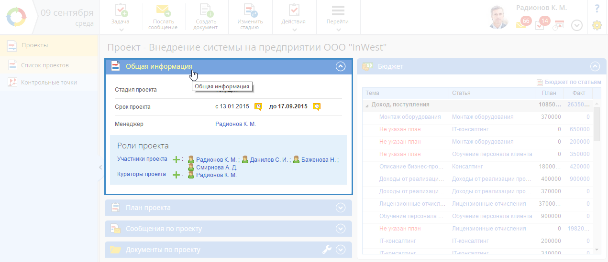Open settings gear icon
Image resolution: width=608 pixels, height=262 pixels.
597,25
